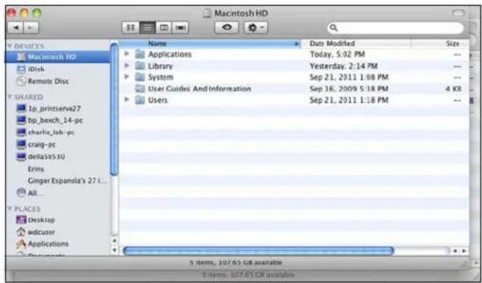Click the sidebar vertical scrollbar thumb
The height and width of the screenshot is (283, 482).
(114, 110)
